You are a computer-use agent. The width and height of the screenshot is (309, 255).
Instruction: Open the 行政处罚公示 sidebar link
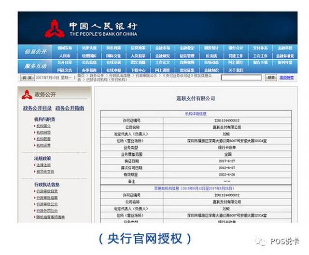[47, 211]
